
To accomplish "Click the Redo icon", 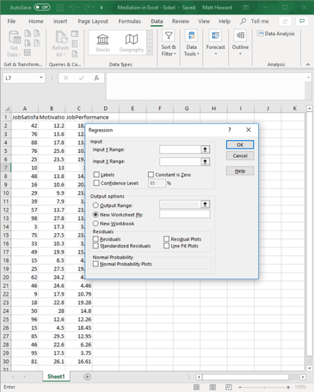I will [x=87, y=8].
